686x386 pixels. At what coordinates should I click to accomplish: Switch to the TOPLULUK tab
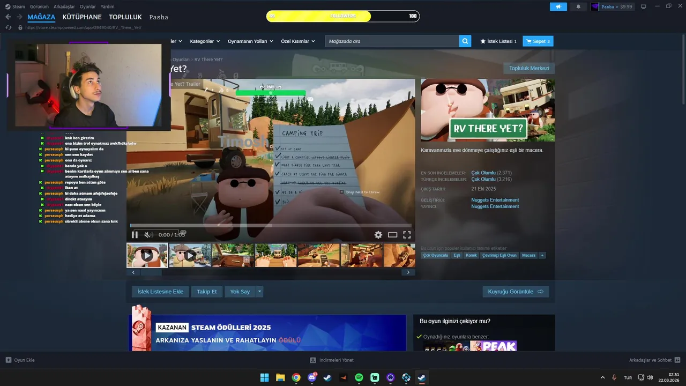125,17
